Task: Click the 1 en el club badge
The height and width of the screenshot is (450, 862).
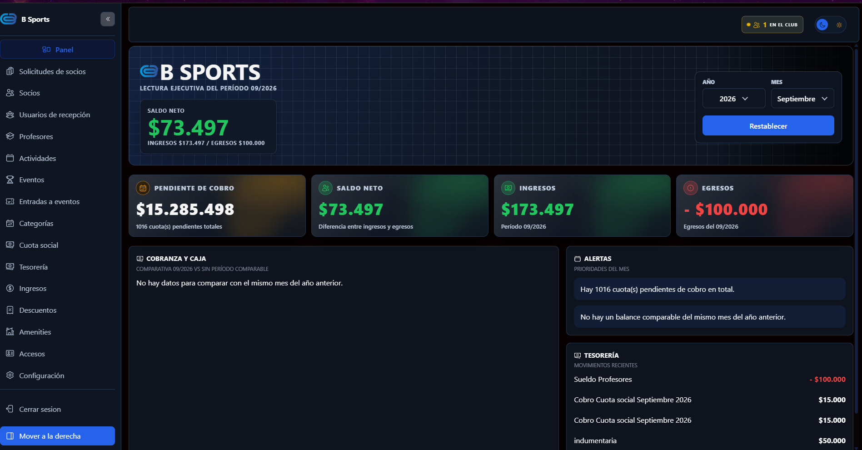Action: point(772,25)
